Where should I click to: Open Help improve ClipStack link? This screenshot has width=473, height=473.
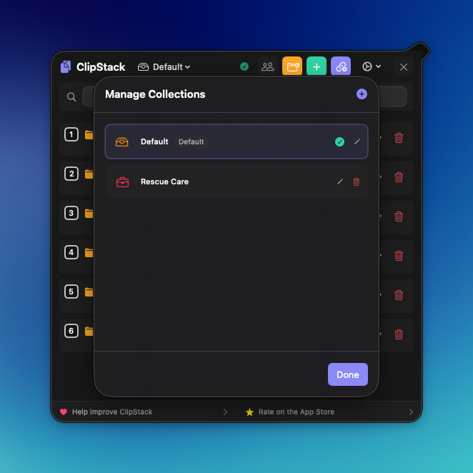(144, 412)
